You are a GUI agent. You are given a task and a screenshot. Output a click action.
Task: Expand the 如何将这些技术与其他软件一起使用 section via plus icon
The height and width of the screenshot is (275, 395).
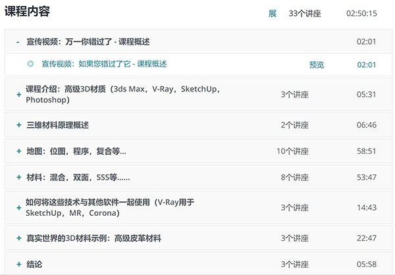[18, 207]
